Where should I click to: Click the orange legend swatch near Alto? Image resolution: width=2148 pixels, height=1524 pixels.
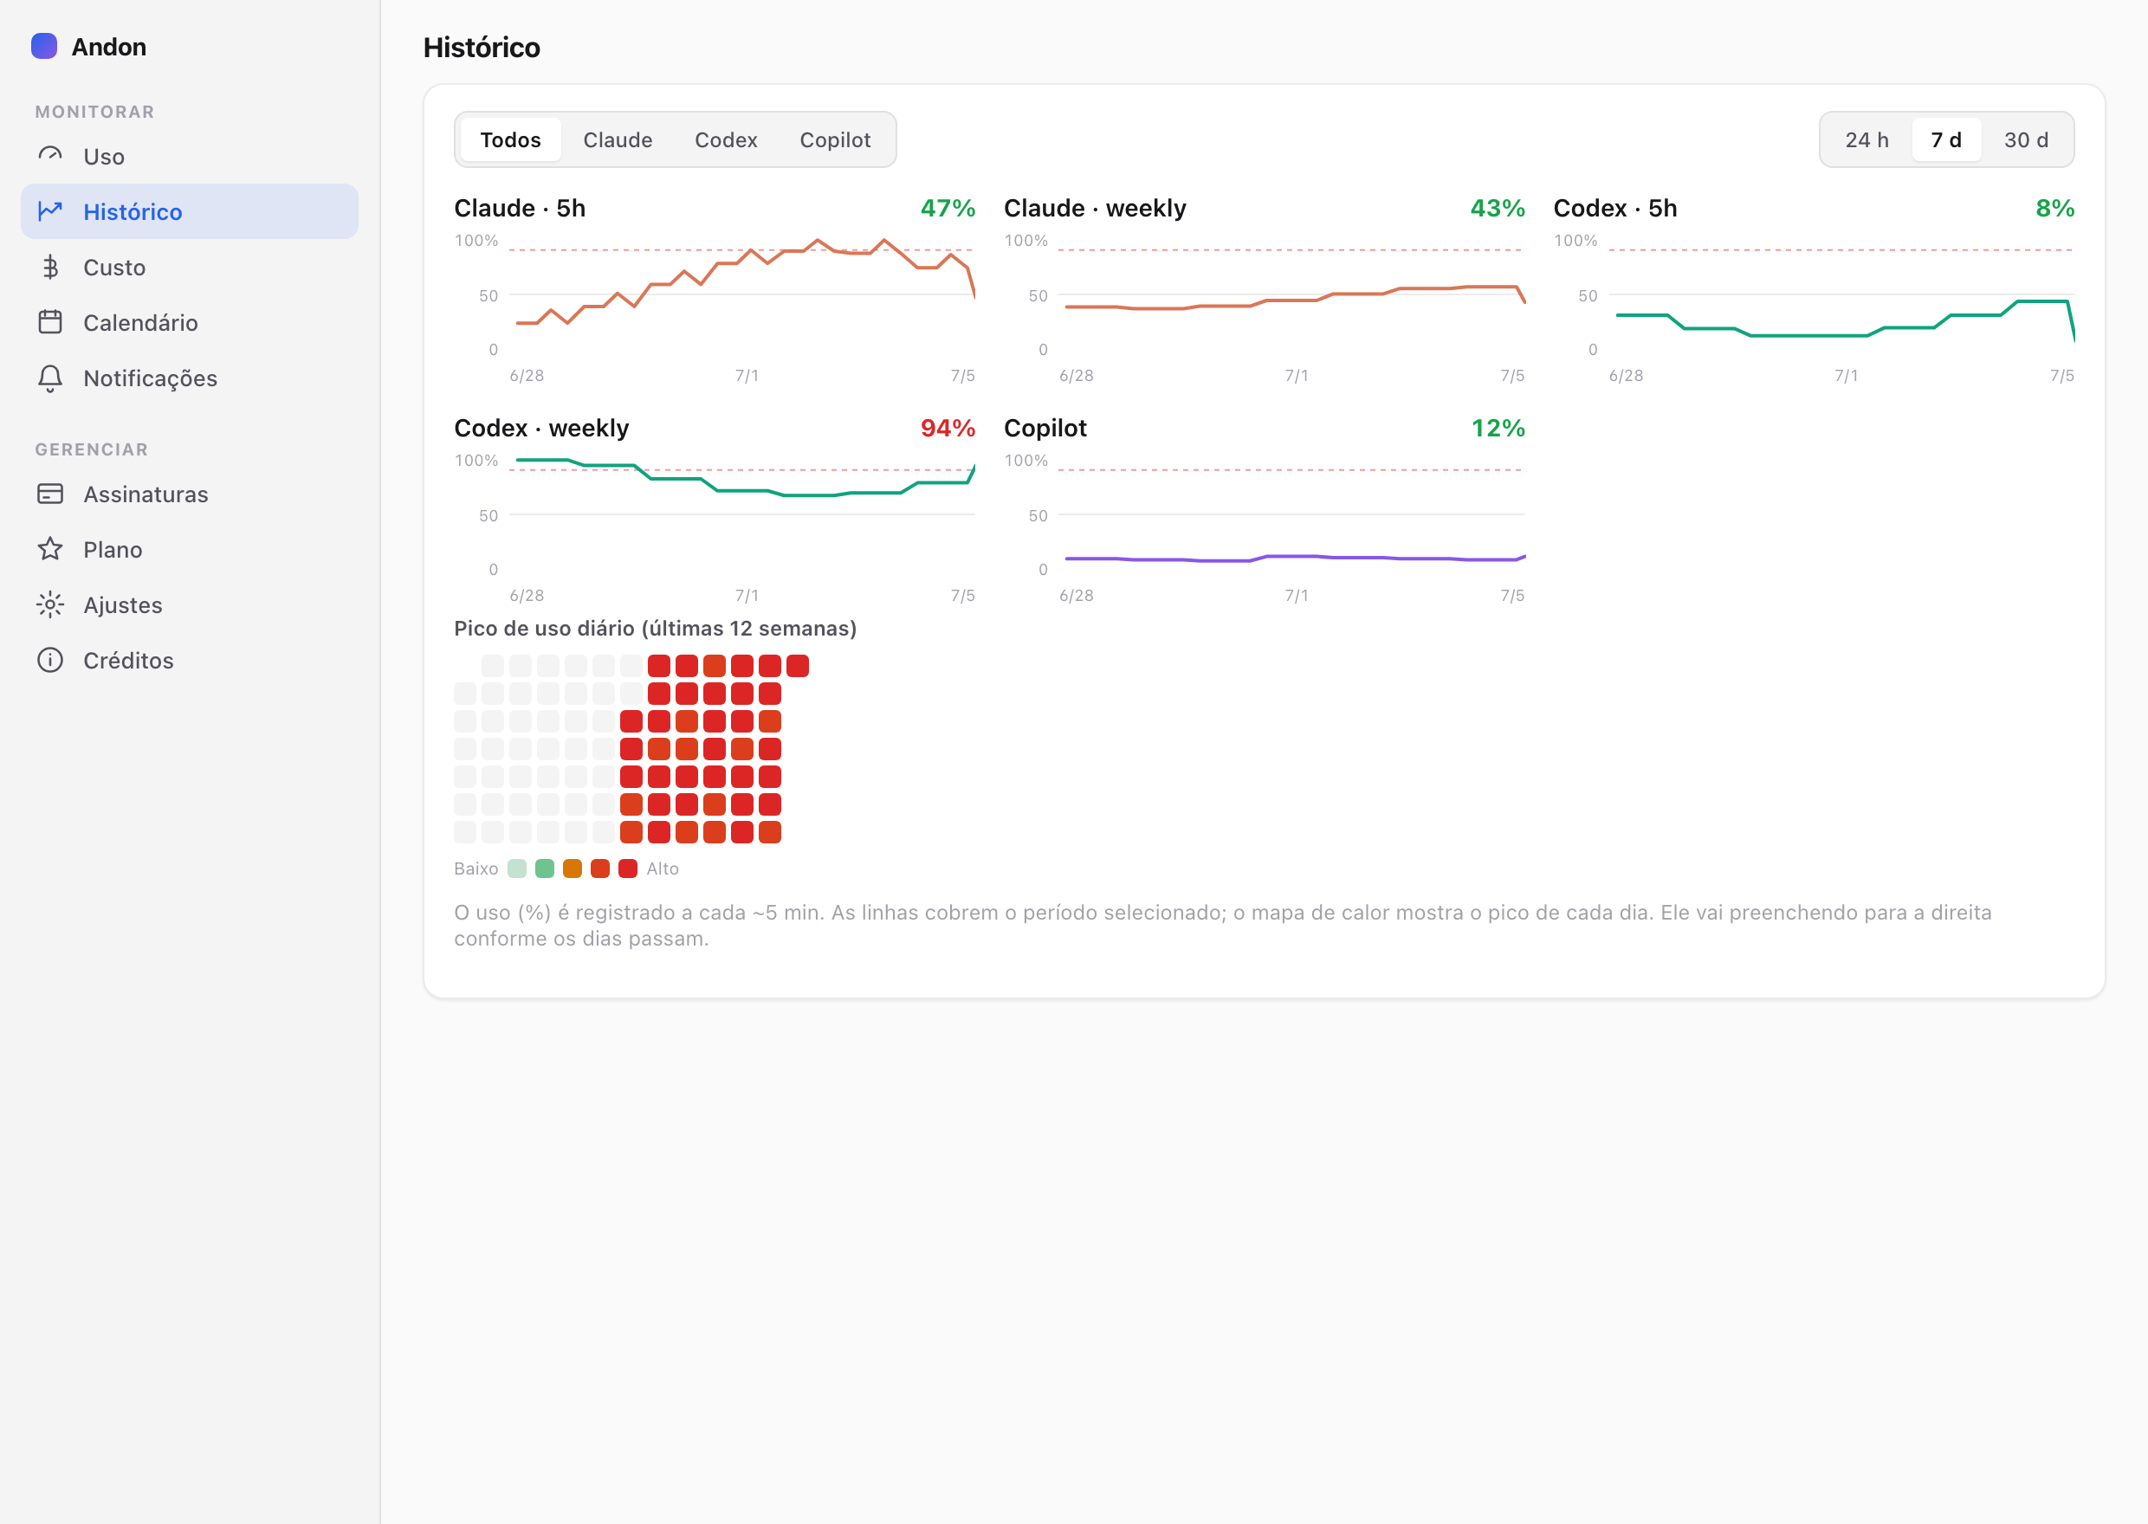pos(573,869)
